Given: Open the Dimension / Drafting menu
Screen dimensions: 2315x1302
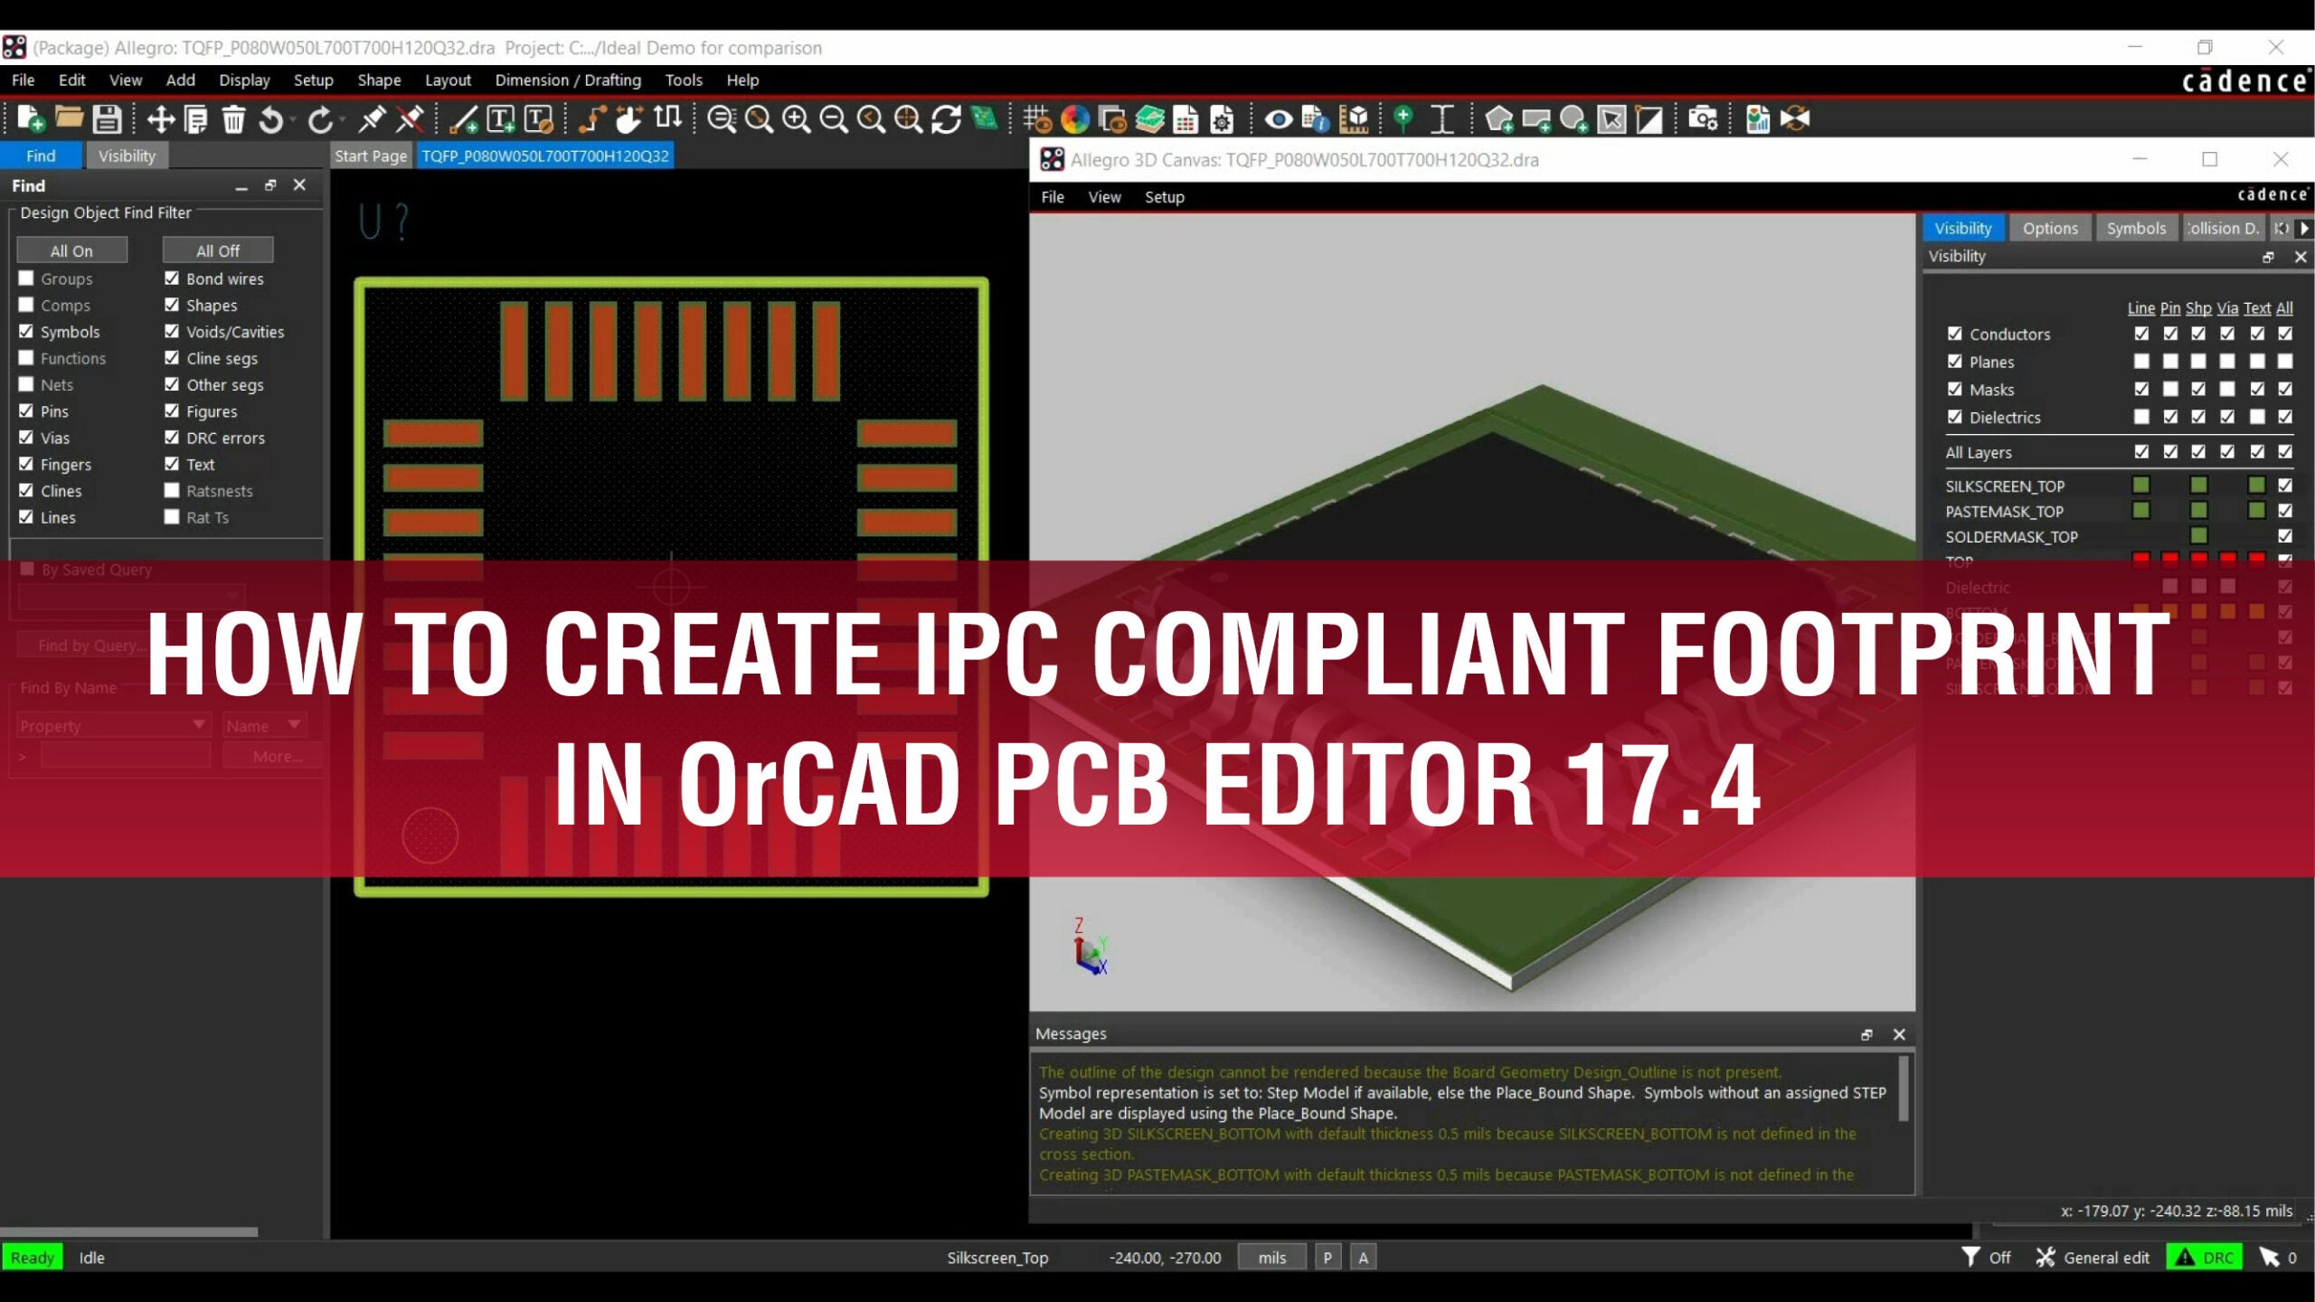Looking at the screenshot, I should (568, 80).
